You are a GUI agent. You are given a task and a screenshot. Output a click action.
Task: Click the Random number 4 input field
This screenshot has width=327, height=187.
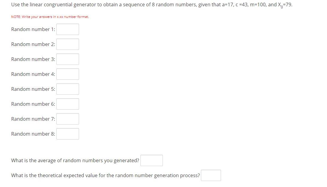pos(68,74)
